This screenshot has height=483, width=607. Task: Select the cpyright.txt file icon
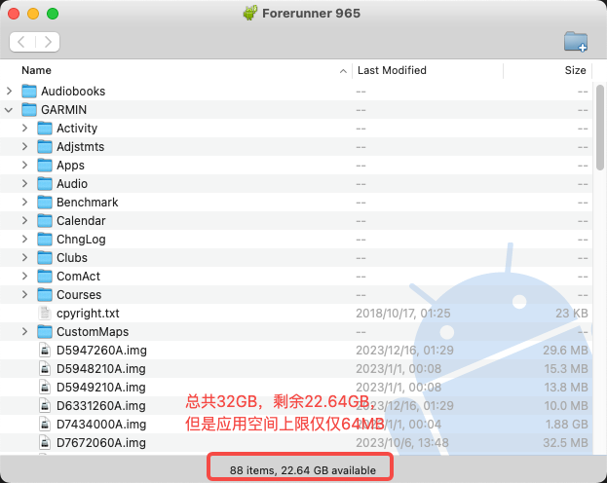45,314
